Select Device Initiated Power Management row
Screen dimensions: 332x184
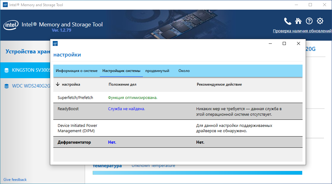178,128
